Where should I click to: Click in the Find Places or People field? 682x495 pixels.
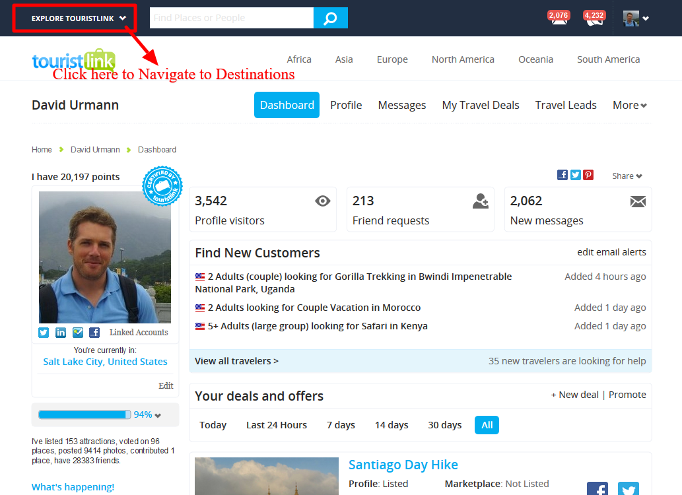(x=231, y=18)
